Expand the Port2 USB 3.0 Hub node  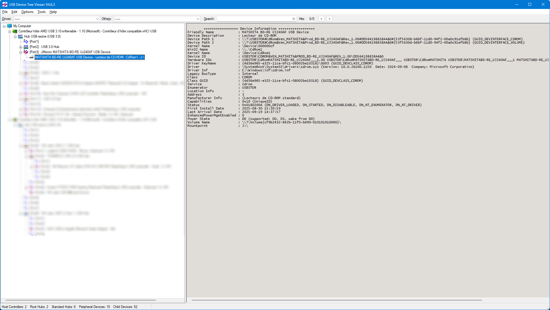click(x=20, y=47)
